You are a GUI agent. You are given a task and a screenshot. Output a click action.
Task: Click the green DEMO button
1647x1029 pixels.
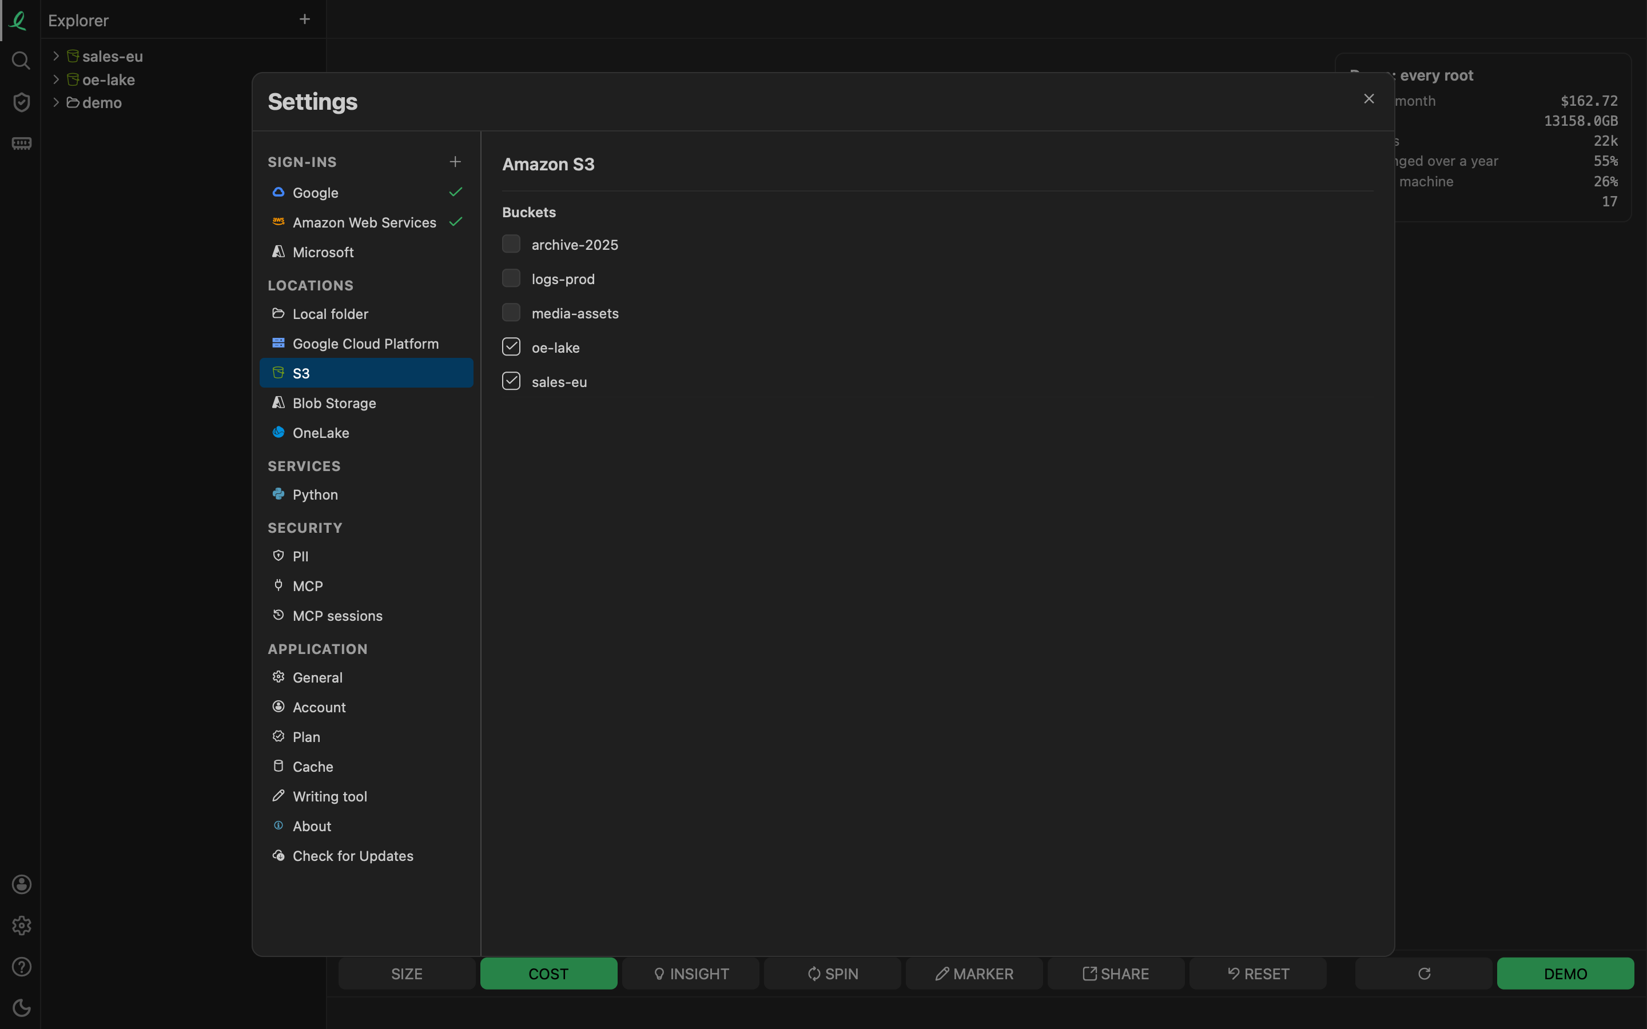1565,973
